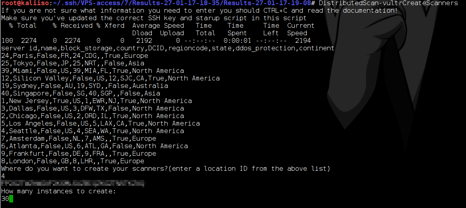Click the Frankfurt location row

(79, 153)
